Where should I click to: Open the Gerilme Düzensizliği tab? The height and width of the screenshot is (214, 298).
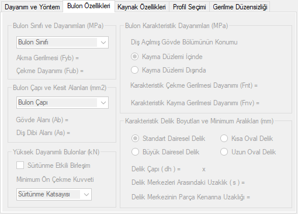pyautogui.click(x=240, y=7)
